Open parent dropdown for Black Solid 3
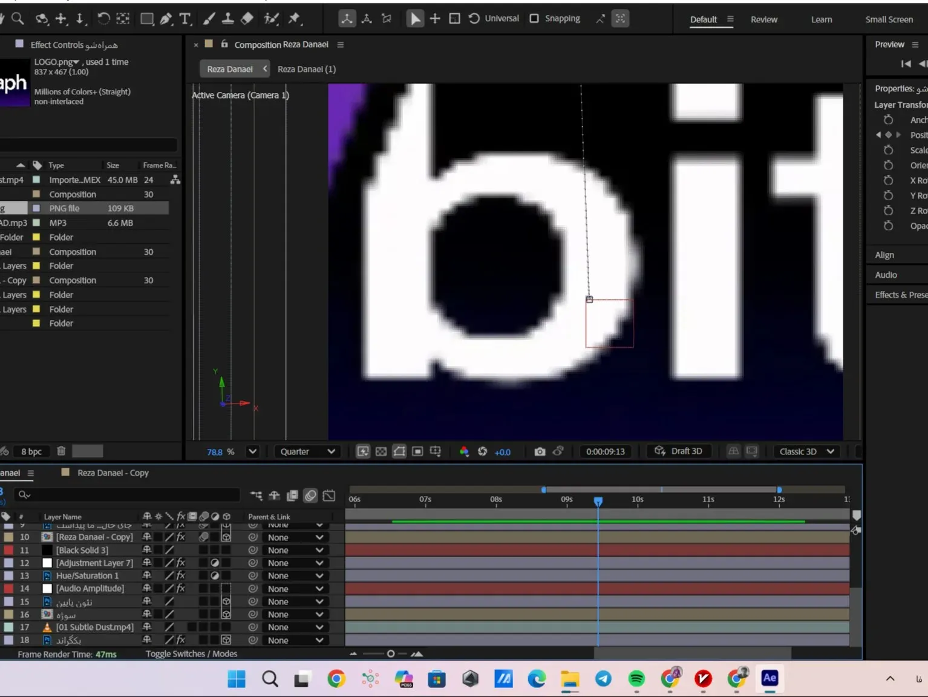 point(295,550)
